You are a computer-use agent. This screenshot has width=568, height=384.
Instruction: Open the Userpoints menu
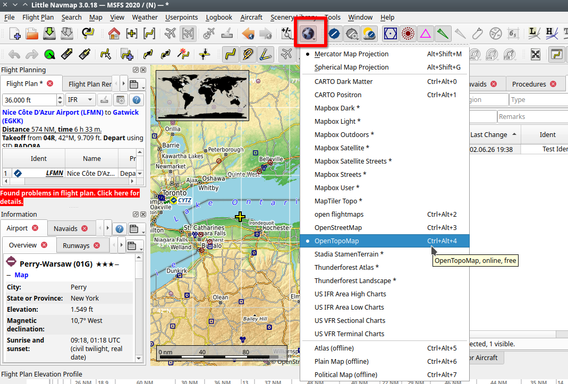(x=182, y=18)
